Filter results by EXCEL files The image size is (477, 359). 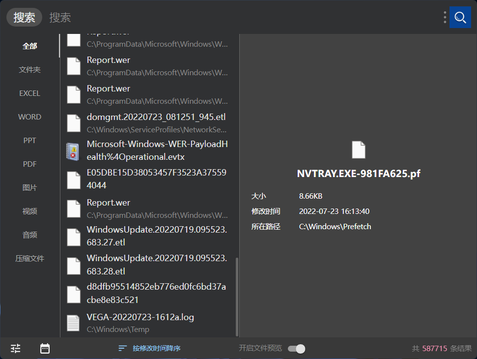[29, 93]
